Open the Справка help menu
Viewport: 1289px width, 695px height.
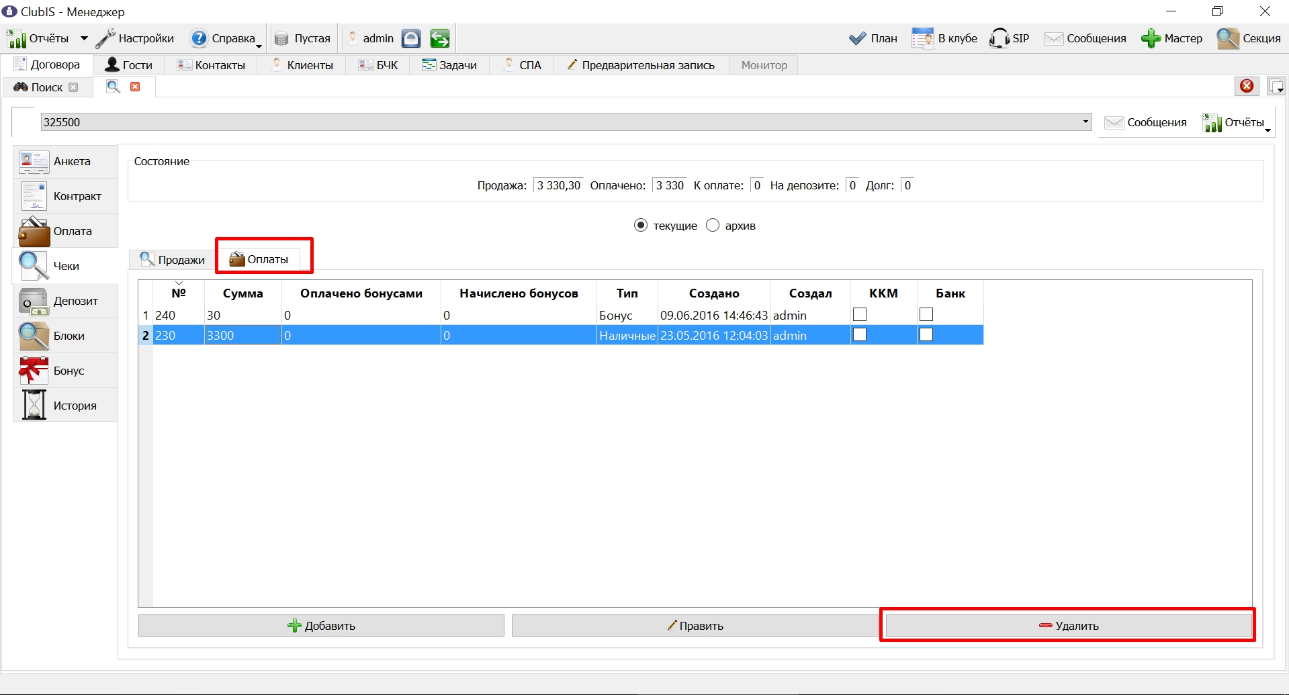tap(225, 38)
